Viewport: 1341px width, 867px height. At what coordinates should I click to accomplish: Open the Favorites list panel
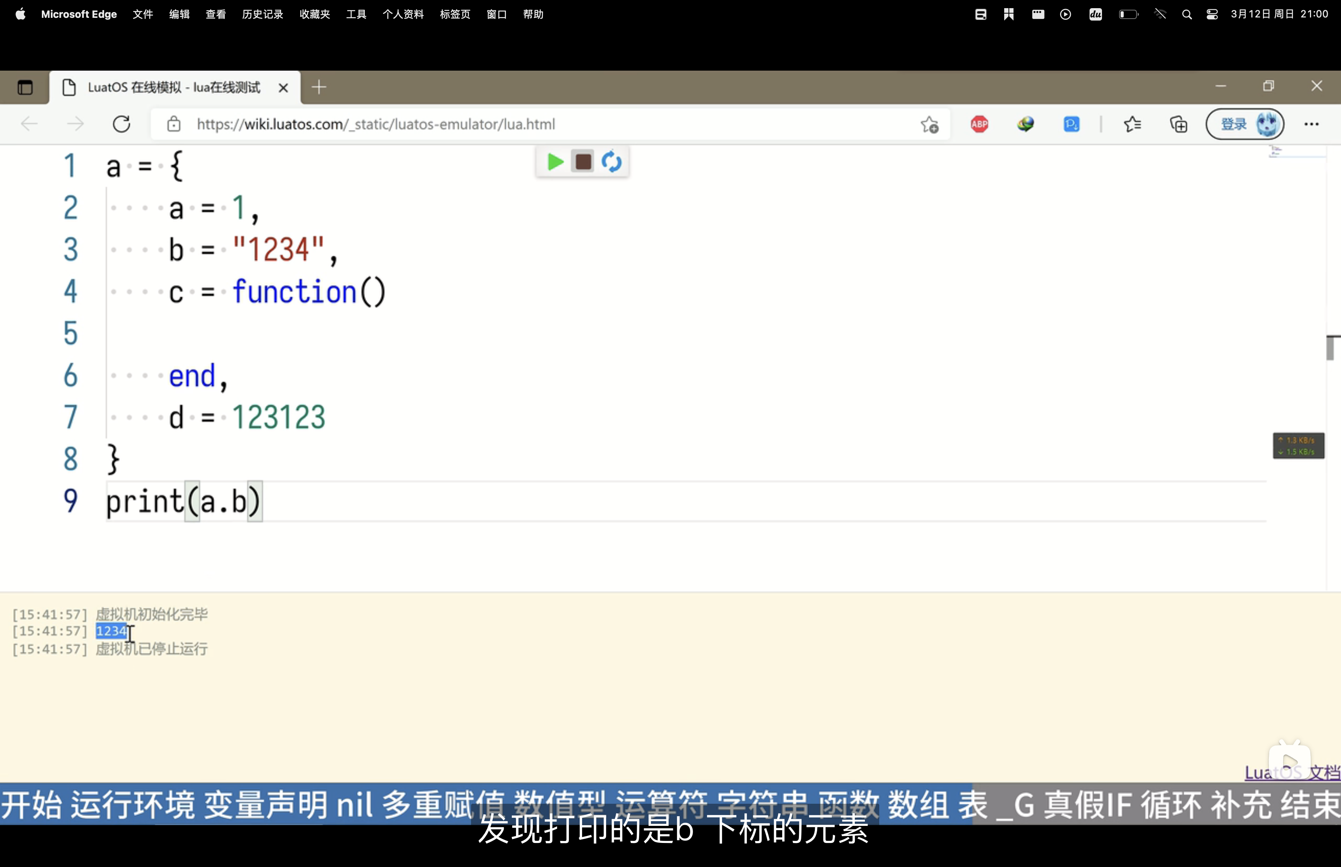[1132, 125]
